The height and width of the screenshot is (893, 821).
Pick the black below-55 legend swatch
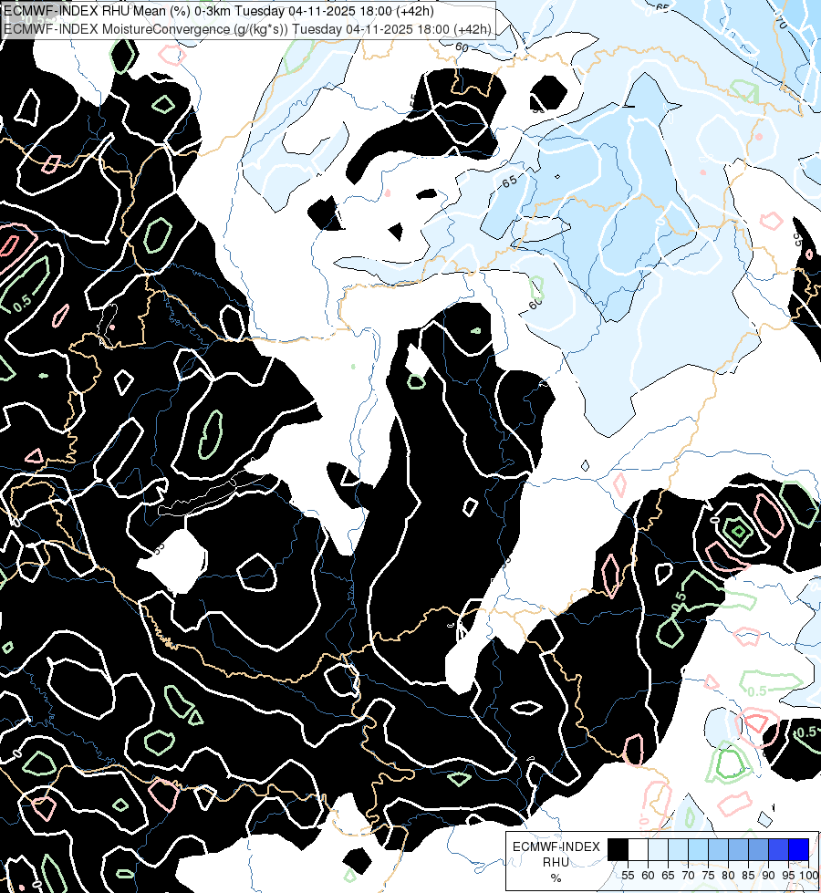click(618, 849)
